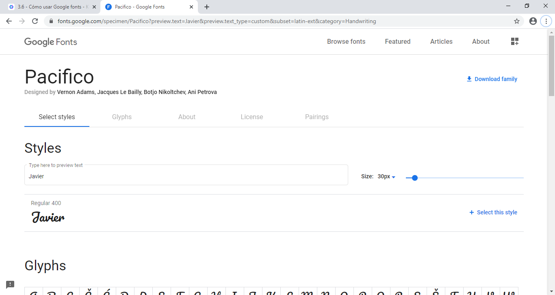Open Chrome three-dot menu

click(x=546, y=21)
